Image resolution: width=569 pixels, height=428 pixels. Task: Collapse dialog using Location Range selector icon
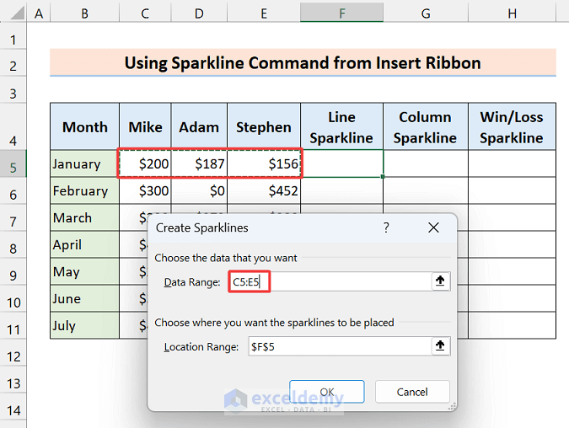pos(439,345)
